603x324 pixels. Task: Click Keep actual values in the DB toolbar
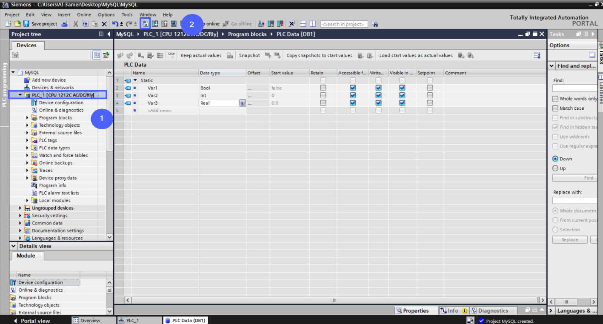point(202,55)
